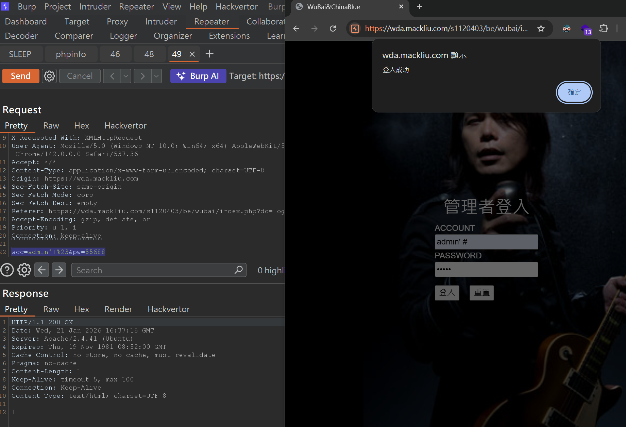The image size is (626, 427).
Task: Select Repeater tab 48
Action: [149, 54]
